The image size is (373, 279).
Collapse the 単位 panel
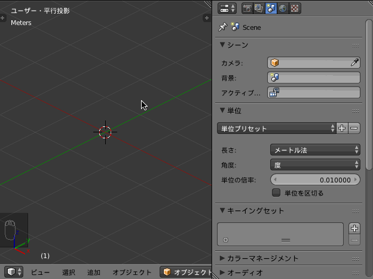pyautogui.click(x=222, y=110)
